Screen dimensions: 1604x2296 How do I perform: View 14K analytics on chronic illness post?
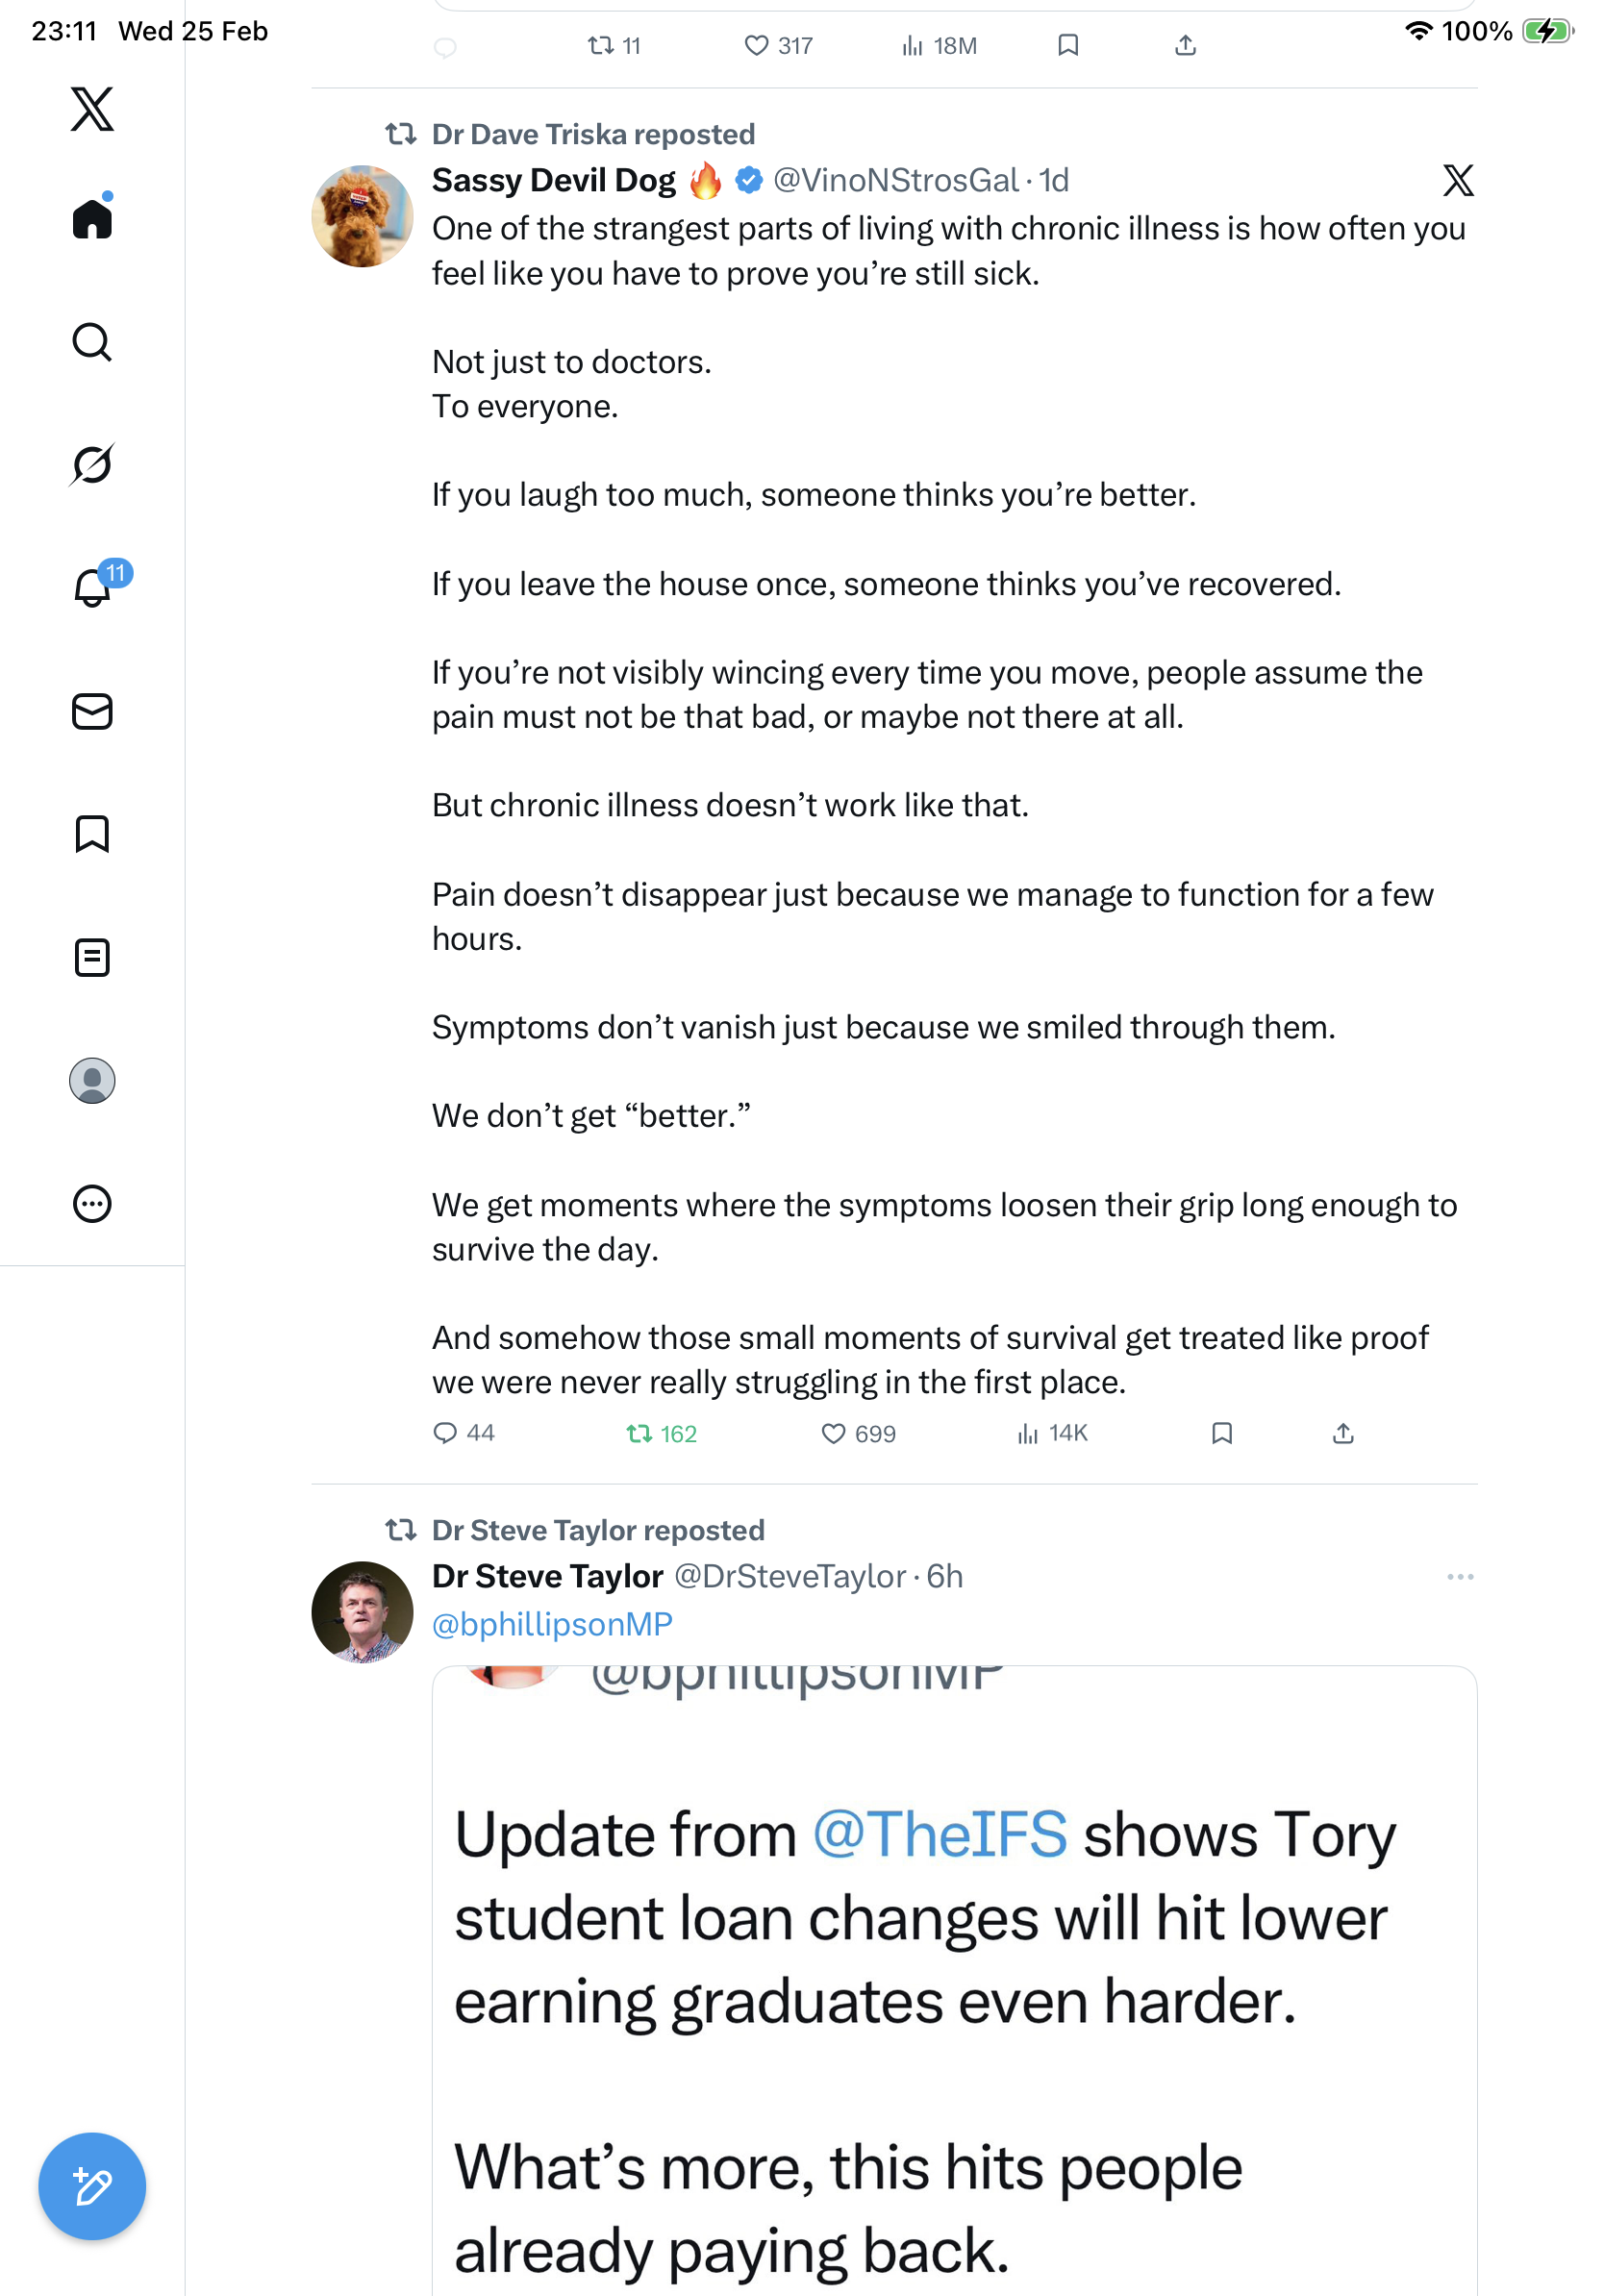coord(1052,1434)
